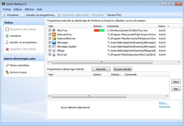Toggle the Désactiver cette entrée checkbox
The image size is (184, 126).
coord(7,29)
